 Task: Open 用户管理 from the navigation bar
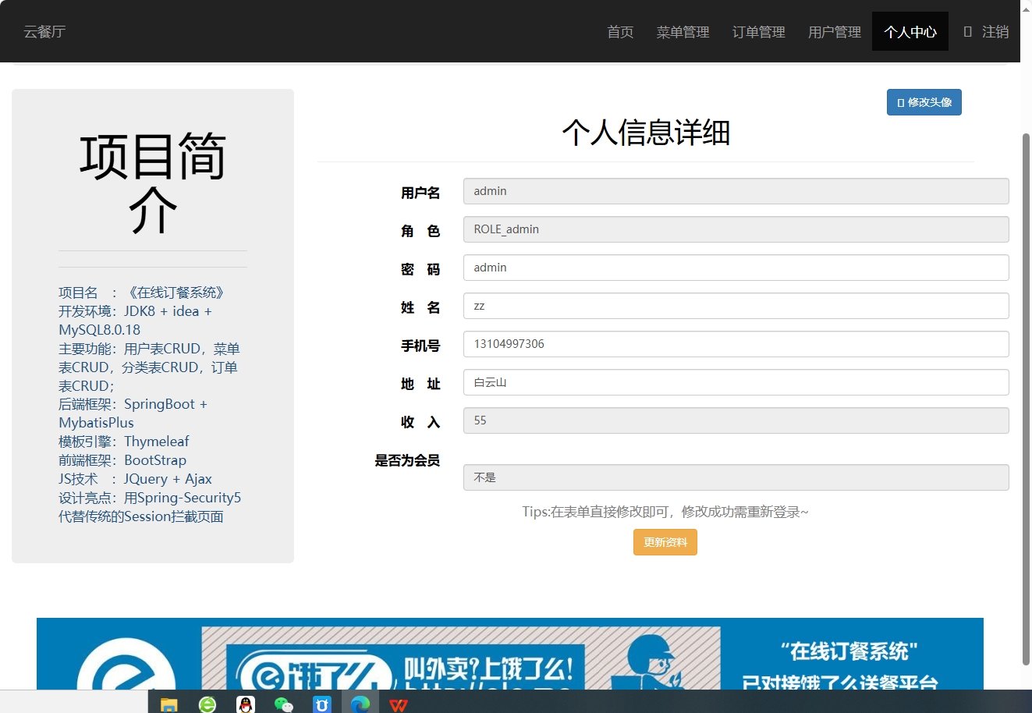(x=833, y=31)
